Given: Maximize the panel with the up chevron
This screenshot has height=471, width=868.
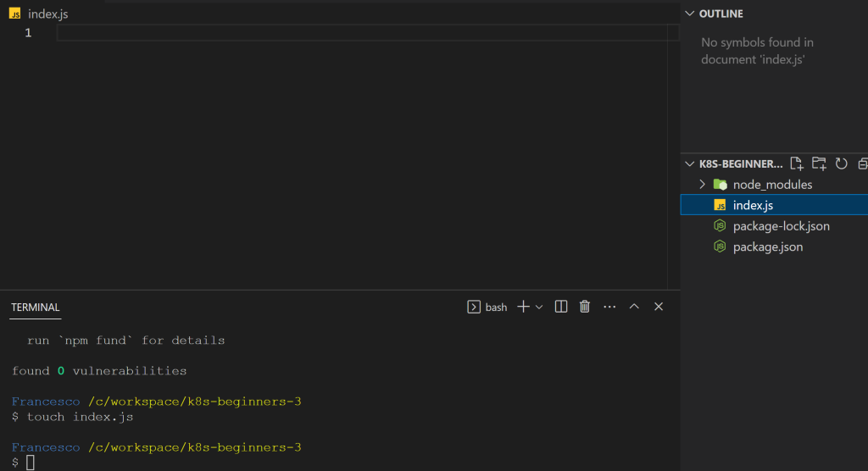Looking at the screenshot, I should pyautogui.click(x=634, y=306).
